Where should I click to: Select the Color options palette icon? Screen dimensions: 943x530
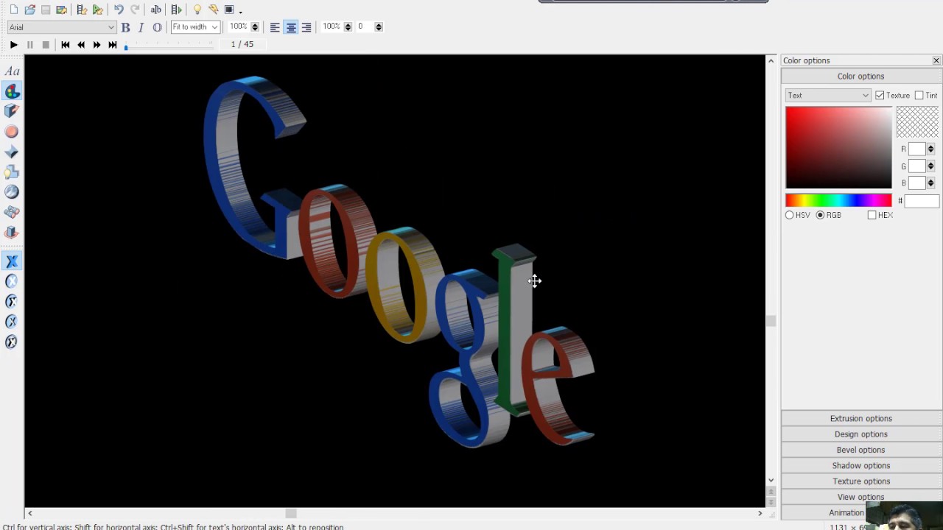12,91
